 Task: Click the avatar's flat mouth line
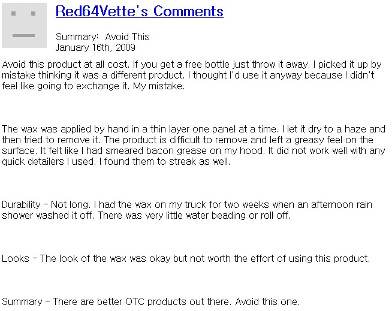24,36
